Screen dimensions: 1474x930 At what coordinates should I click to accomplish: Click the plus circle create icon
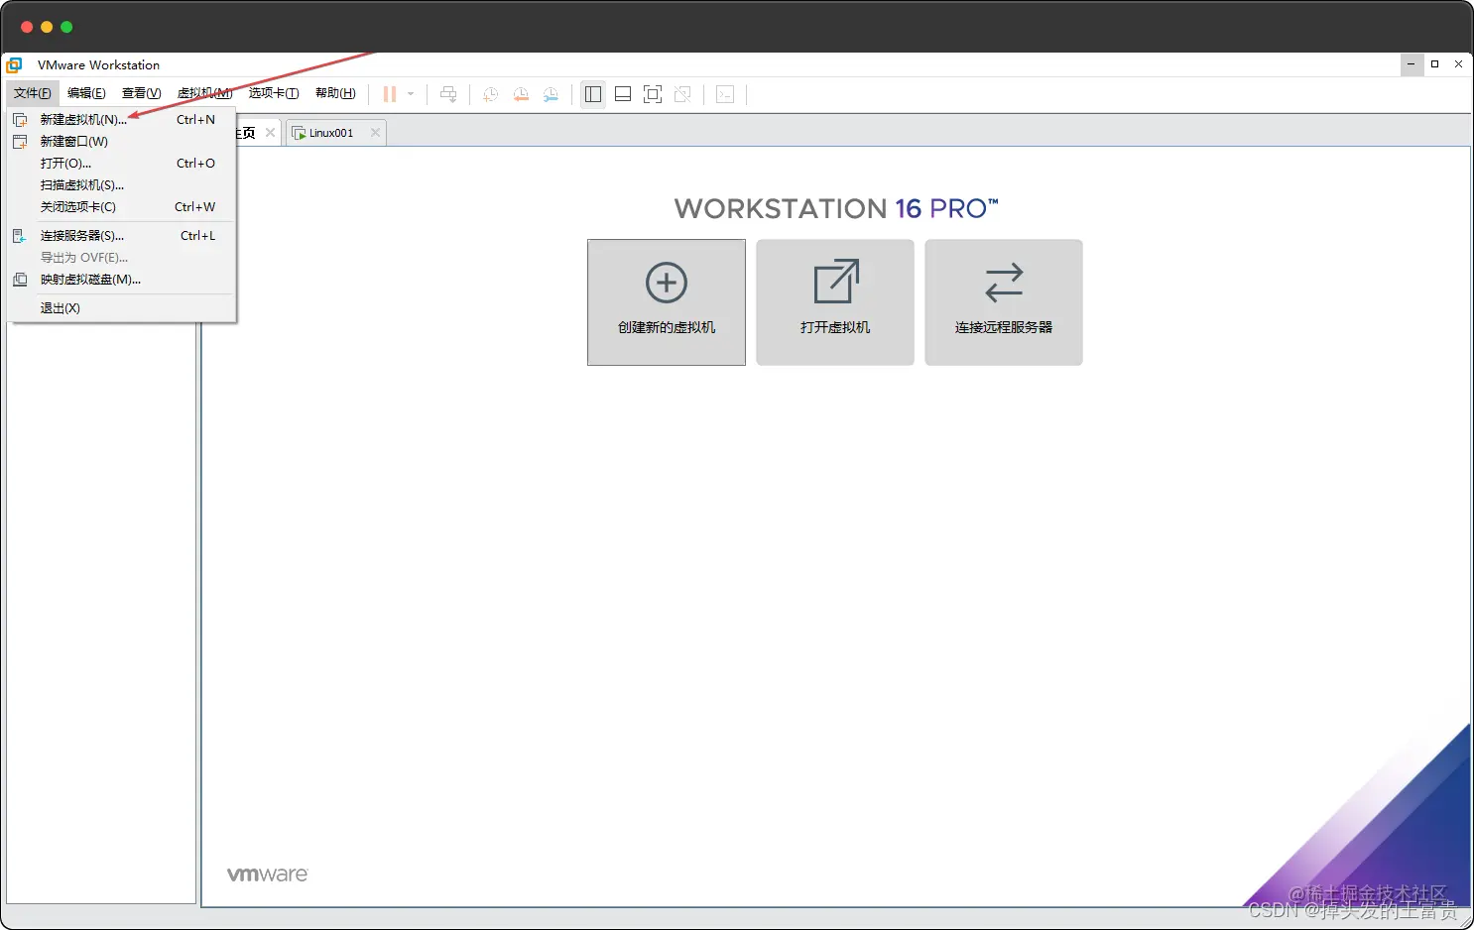click(667, 283)
